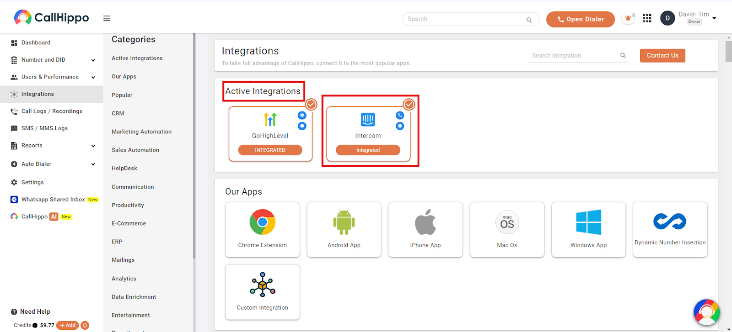Open the Dynamic Number Insertion card
The image size is (732, 332).
tap(670, 230)
